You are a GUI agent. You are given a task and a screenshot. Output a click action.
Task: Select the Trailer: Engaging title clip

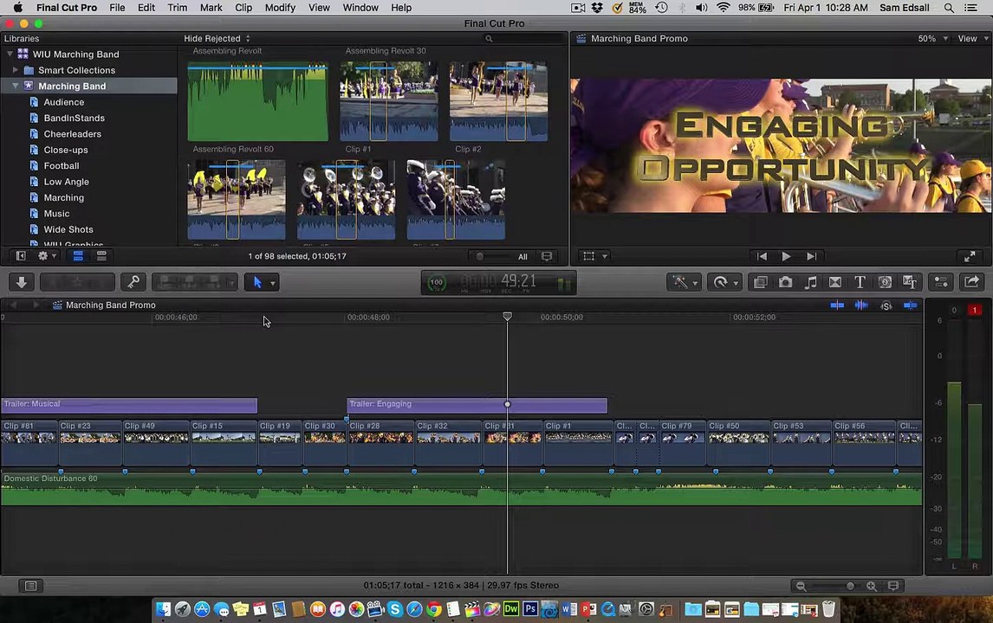click(477, 405)
